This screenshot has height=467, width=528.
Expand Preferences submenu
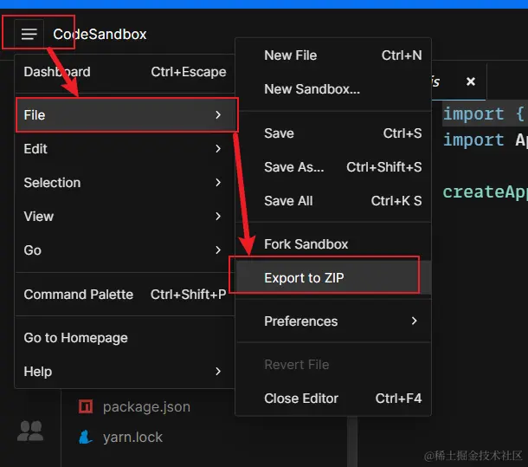click(x=333, y=321)
